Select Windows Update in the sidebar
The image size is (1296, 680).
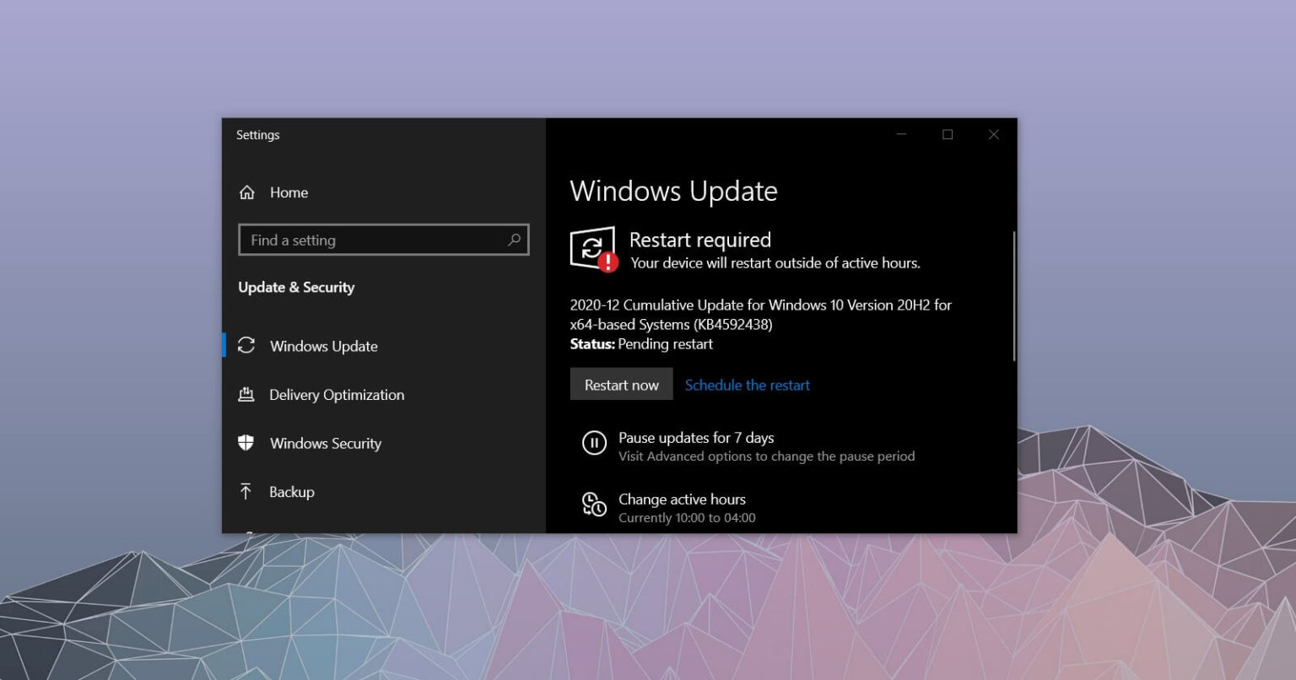[322, 346]
